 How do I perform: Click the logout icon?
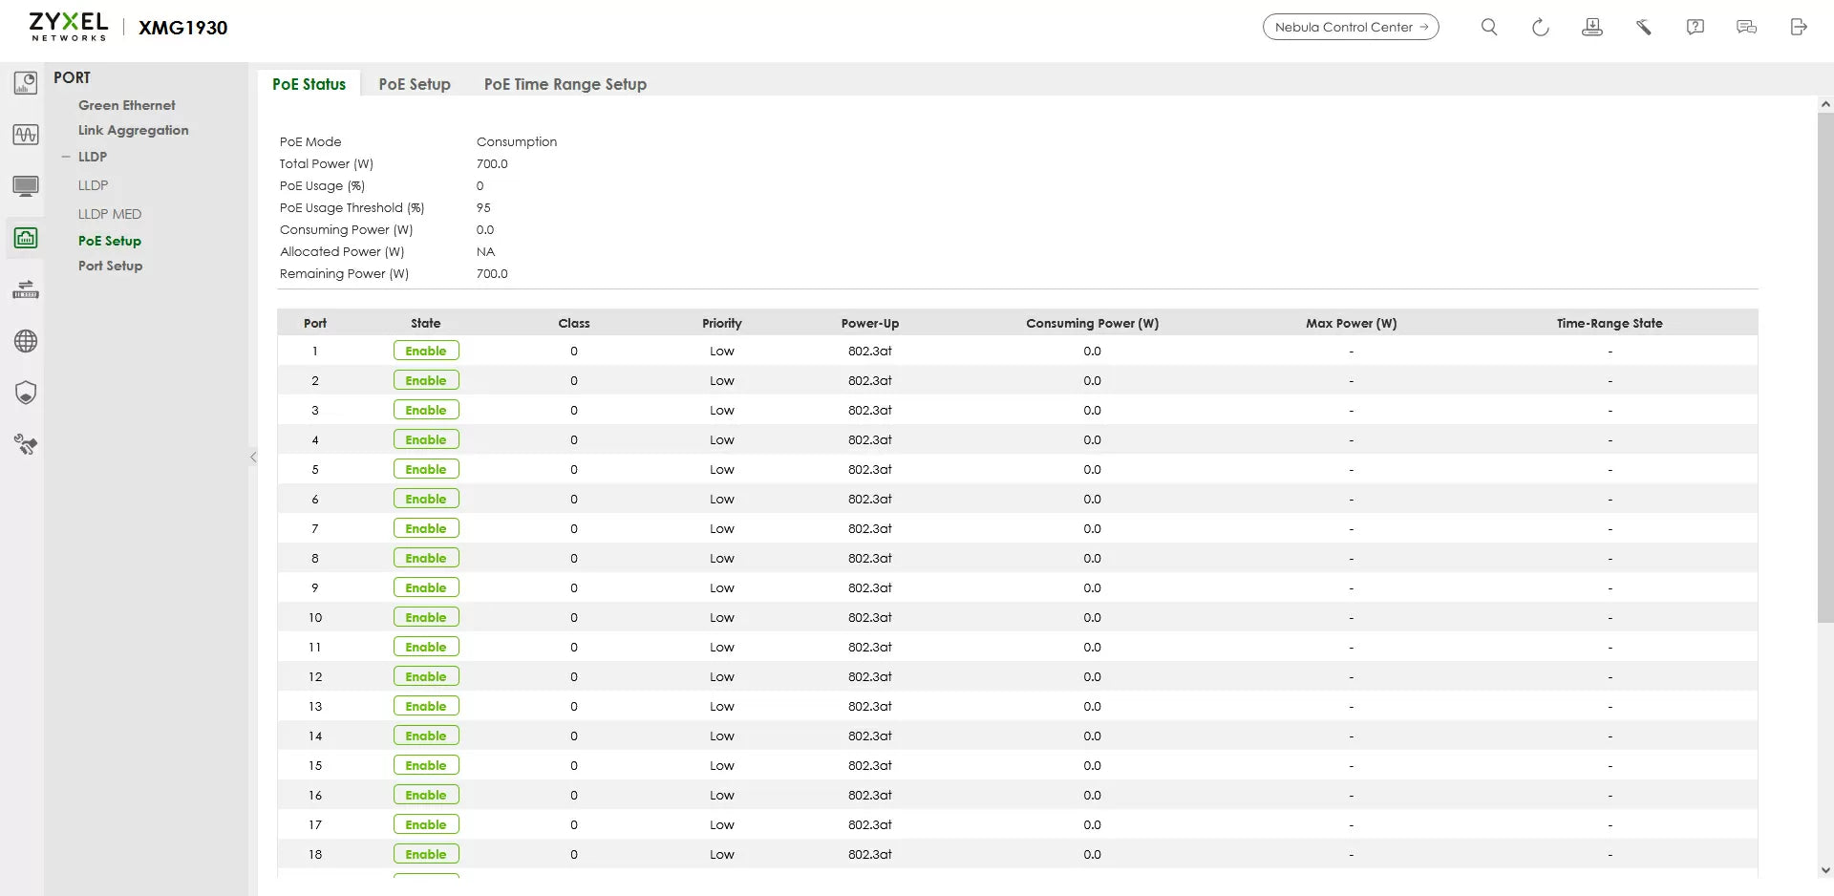click(x=1798, y=28)
